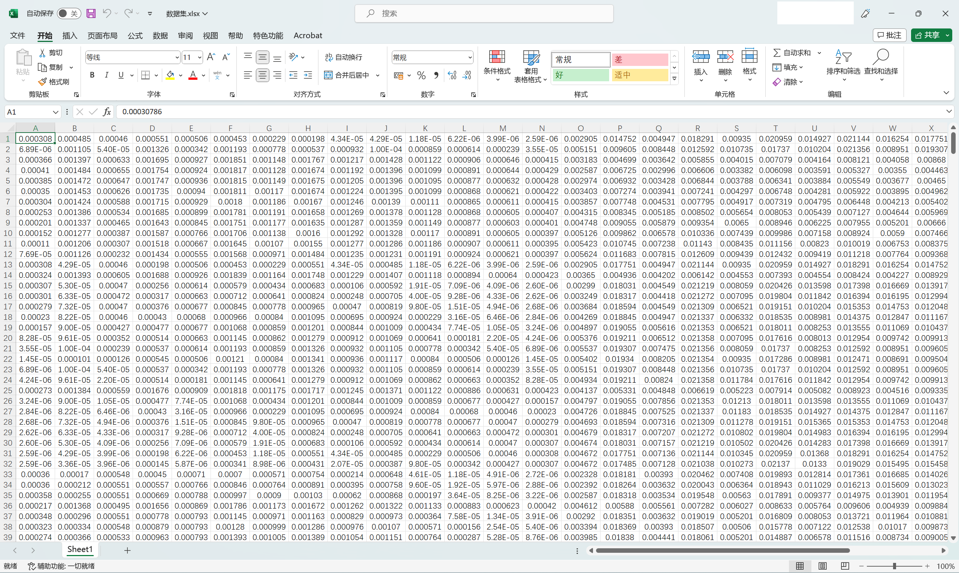Viewport: 959px width, 573px height.
Task: Add a new sheet with plus button
Action: click(127, 550)
